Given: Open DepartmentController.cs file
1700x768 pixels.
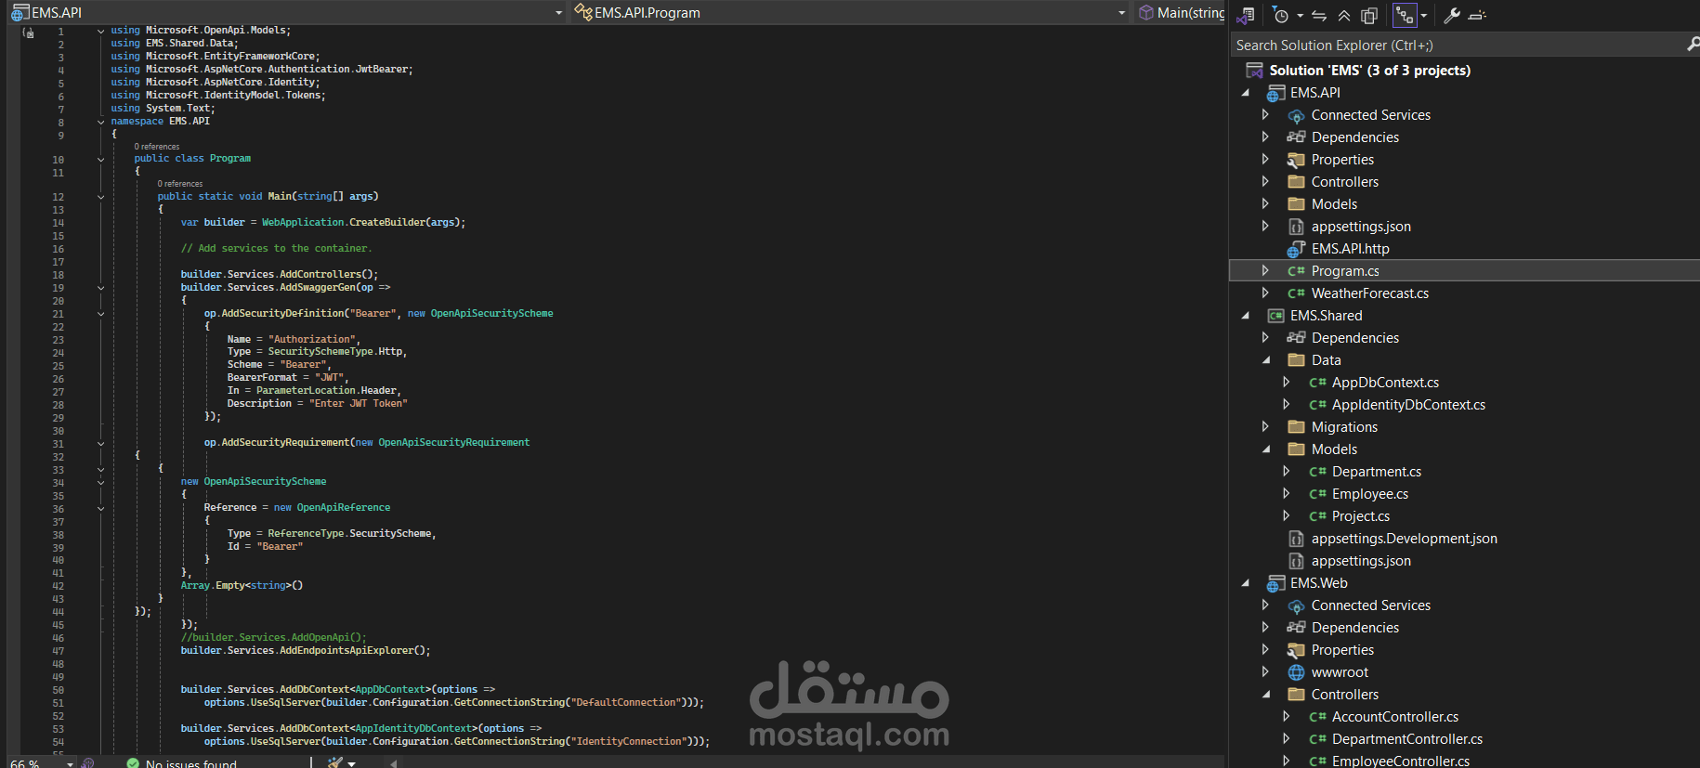Looking at the screenshot, I should (1407, 739).
